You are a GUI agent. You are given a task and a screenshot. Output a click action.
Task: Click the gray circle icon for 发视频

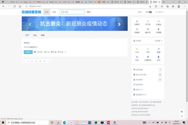137,29
